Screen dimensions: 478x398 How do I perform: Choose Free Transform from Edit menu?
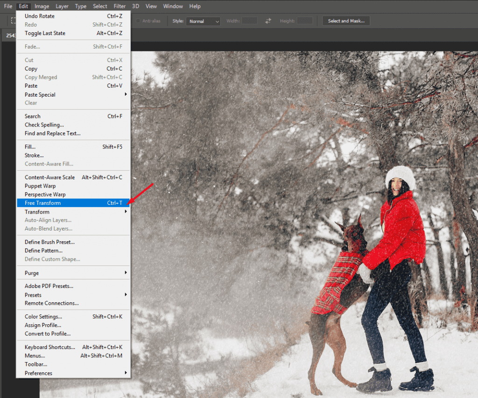(73, 203)
